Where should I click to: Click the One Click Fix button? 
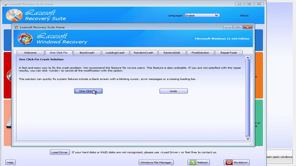point(88,91)
